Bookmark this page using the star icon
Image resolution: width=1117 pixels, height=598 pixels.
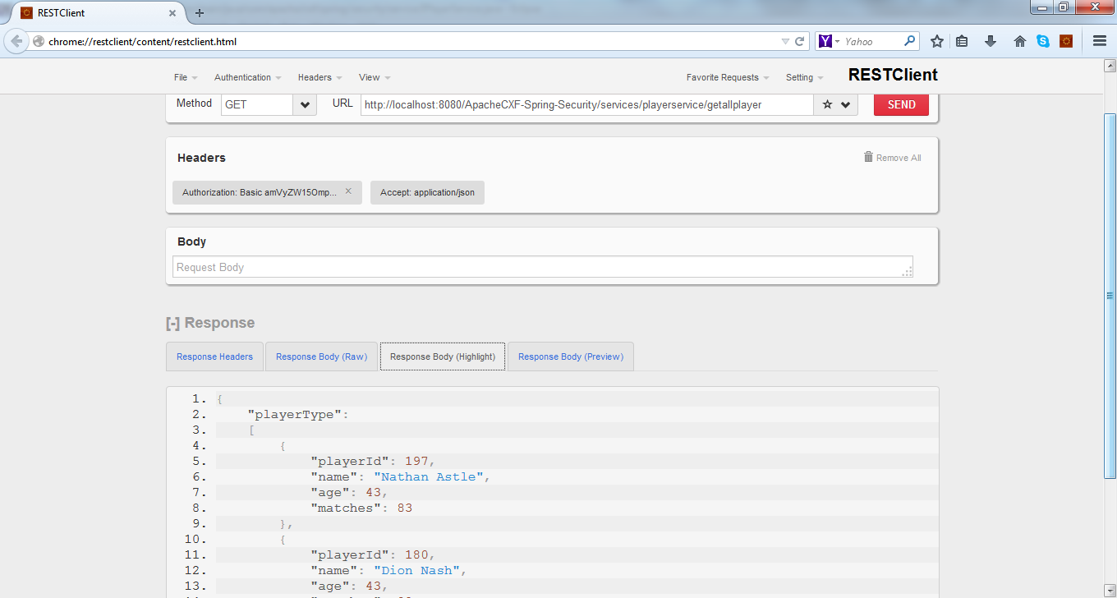(x=937, y=41)
